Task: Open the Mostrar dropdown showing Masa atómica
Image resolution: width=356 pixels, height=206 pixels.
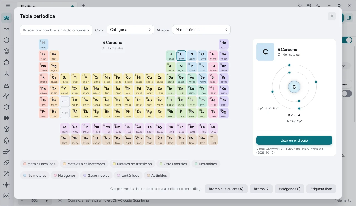Action: pos(201,30)
